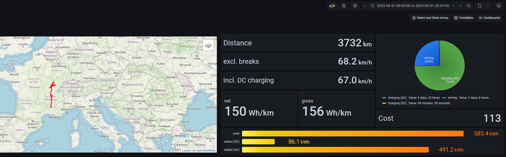
Task: Open the TeslaMate link
Action: point(464,18)
